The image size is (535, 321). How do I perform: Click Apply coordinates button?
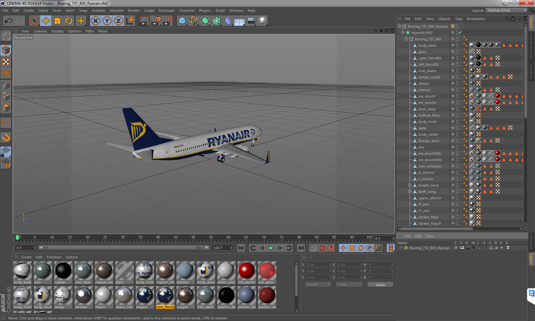point(380,285)
